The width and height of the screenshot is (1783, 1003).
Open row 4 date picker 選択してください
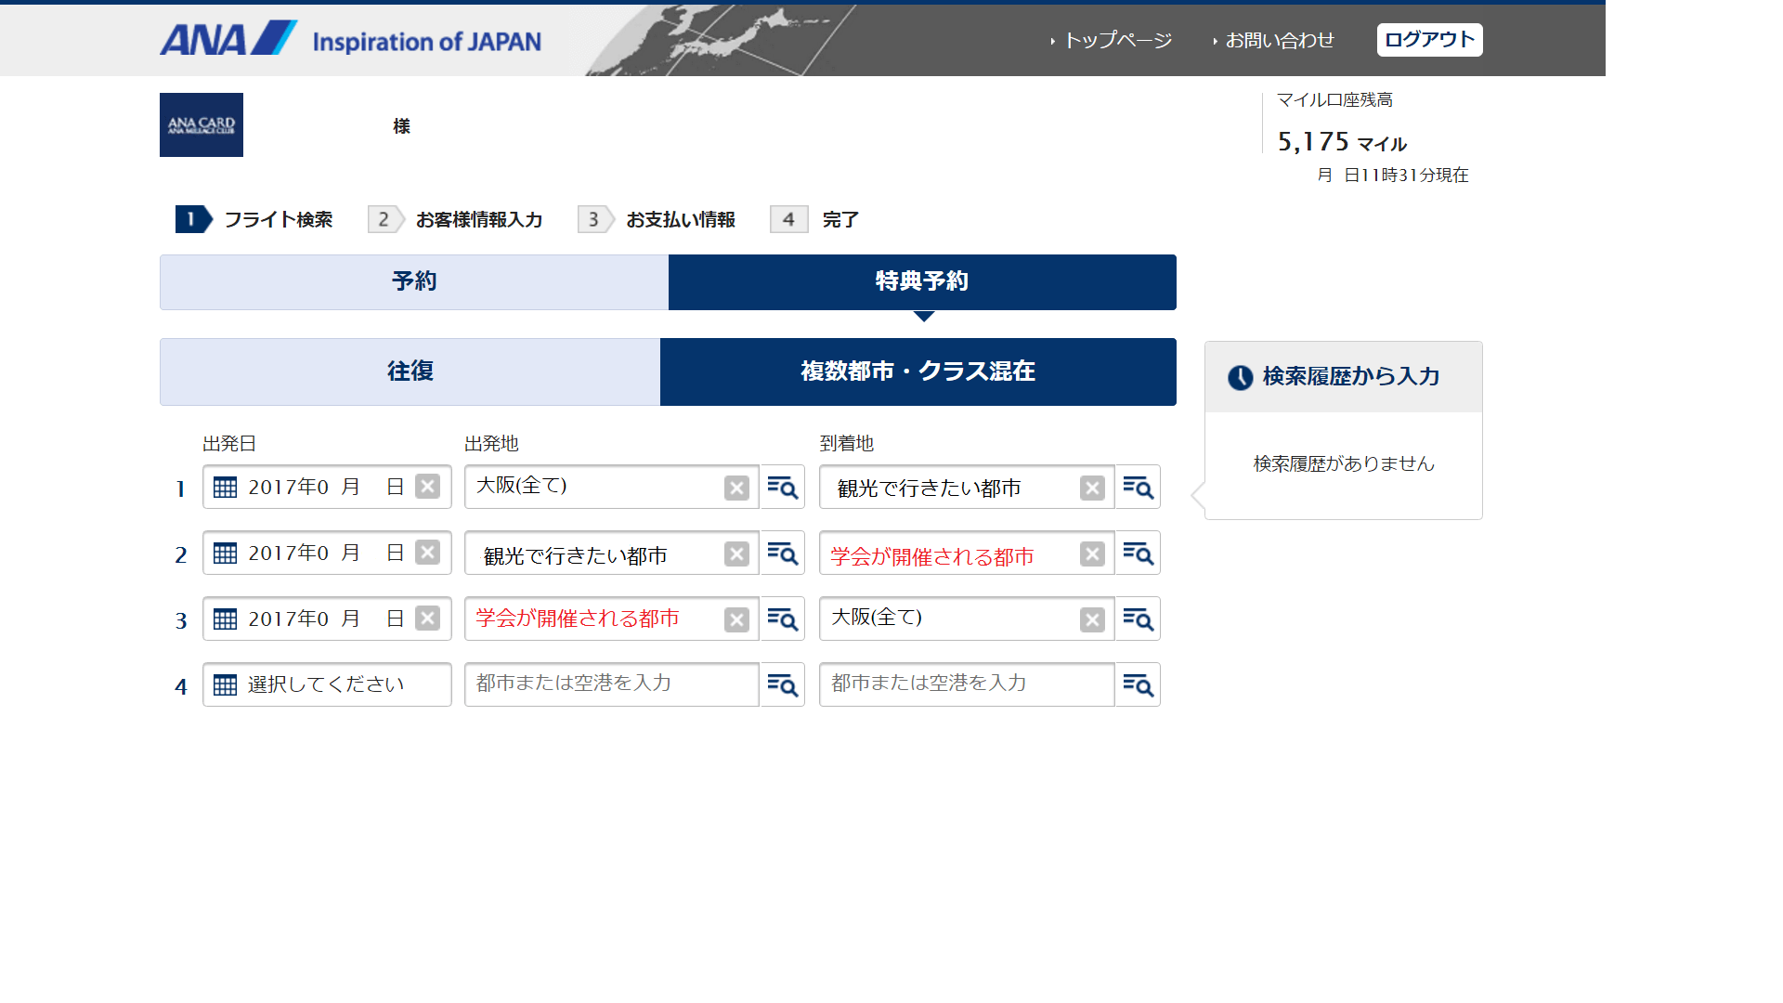327,685
